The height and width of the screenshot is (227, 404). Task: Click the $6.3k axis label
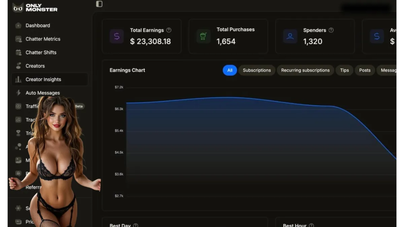point(119,109)
